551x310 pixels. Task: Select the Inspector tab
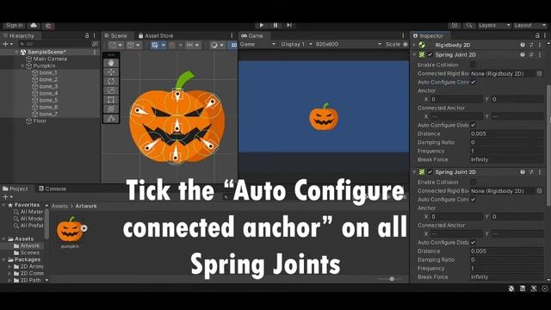[x=429, y=35]
